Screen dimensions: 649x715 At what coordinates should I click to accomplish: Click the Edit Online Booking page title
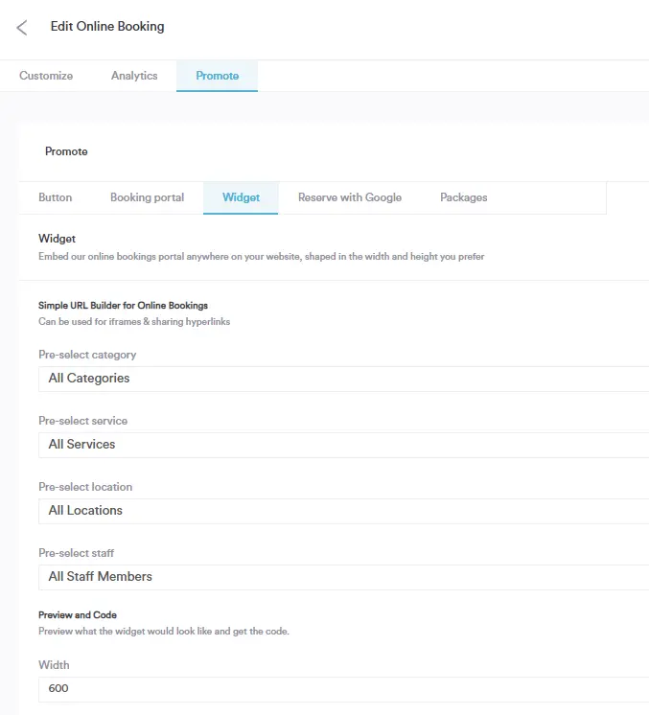click(107, 27)
